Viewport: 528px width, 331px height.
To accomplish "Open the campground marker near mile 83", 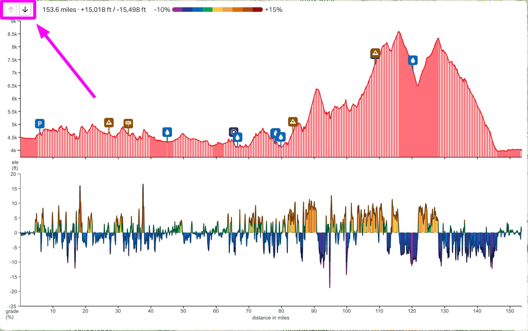I will click(x=293, y=122).
